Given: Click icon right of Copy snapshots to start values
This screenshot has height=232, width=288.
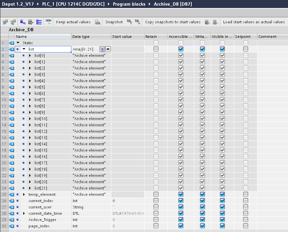Looking at the screenshot, I should pyautogui.click(x=208, y=22).
